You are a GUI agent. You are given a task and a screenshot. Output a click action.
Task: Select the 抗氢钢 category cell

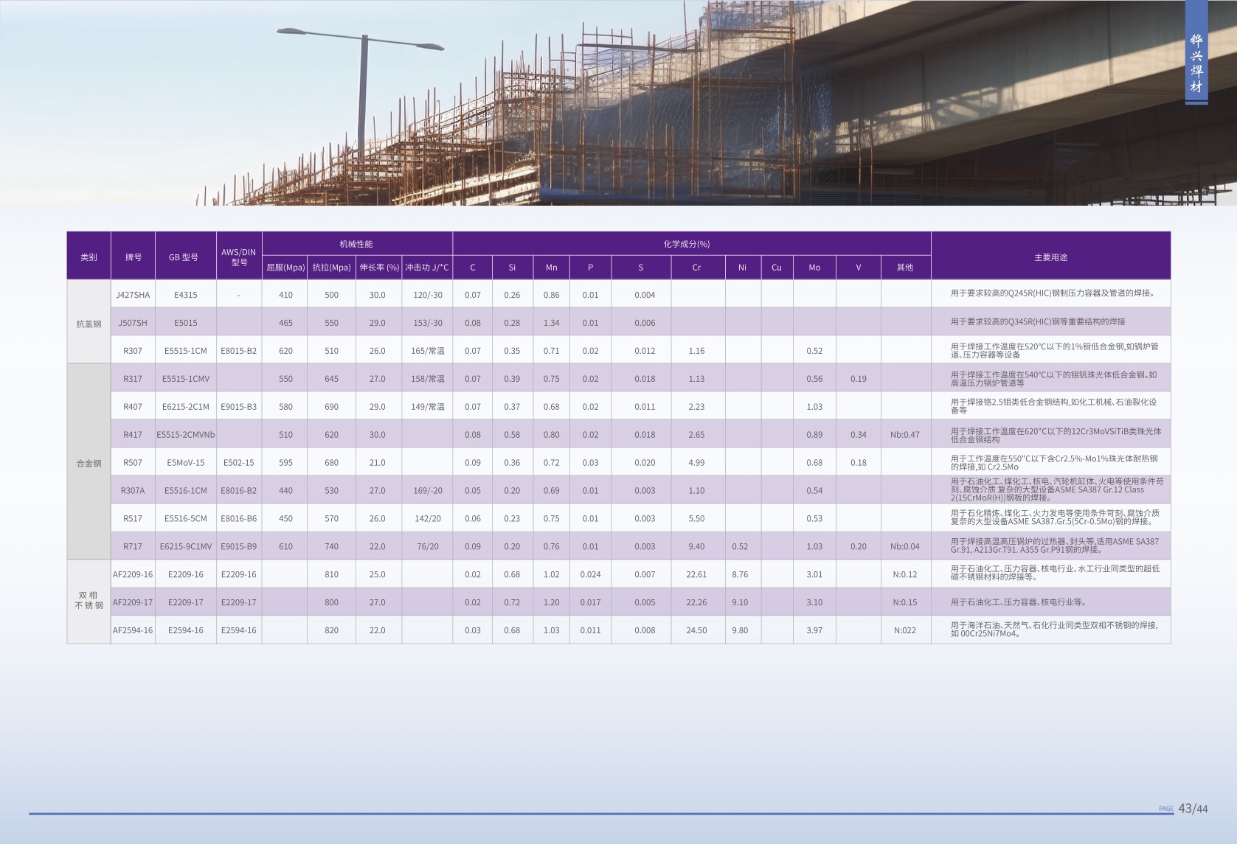point(89,324)
